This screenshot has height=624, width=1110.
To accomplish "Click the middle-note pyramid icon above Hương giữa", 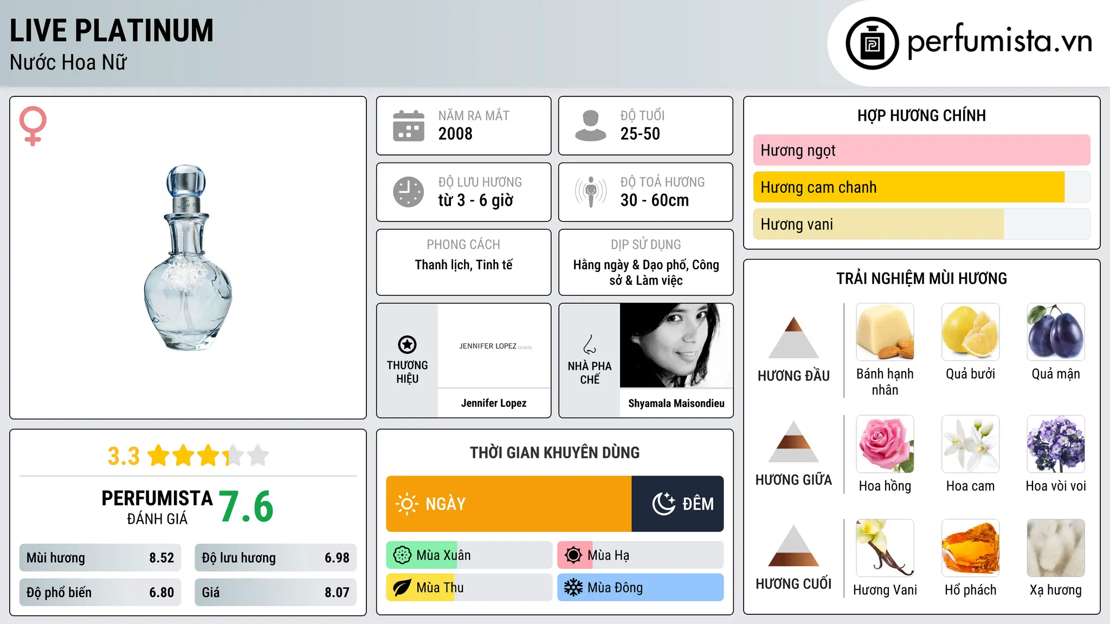I will [793, 441].
